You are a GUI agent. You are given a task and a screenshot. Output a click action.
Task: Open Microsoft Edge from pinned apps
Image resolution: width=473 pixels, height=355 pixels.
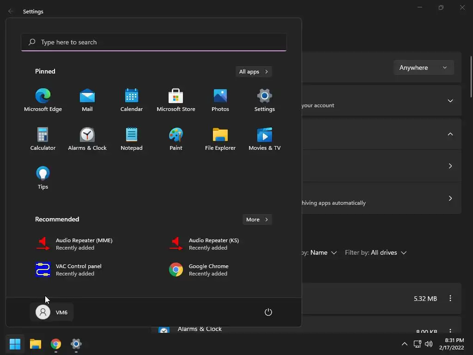tap(43, 100)
